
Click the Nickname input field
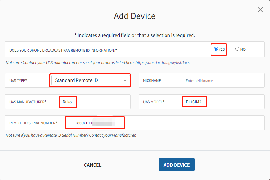222,81
